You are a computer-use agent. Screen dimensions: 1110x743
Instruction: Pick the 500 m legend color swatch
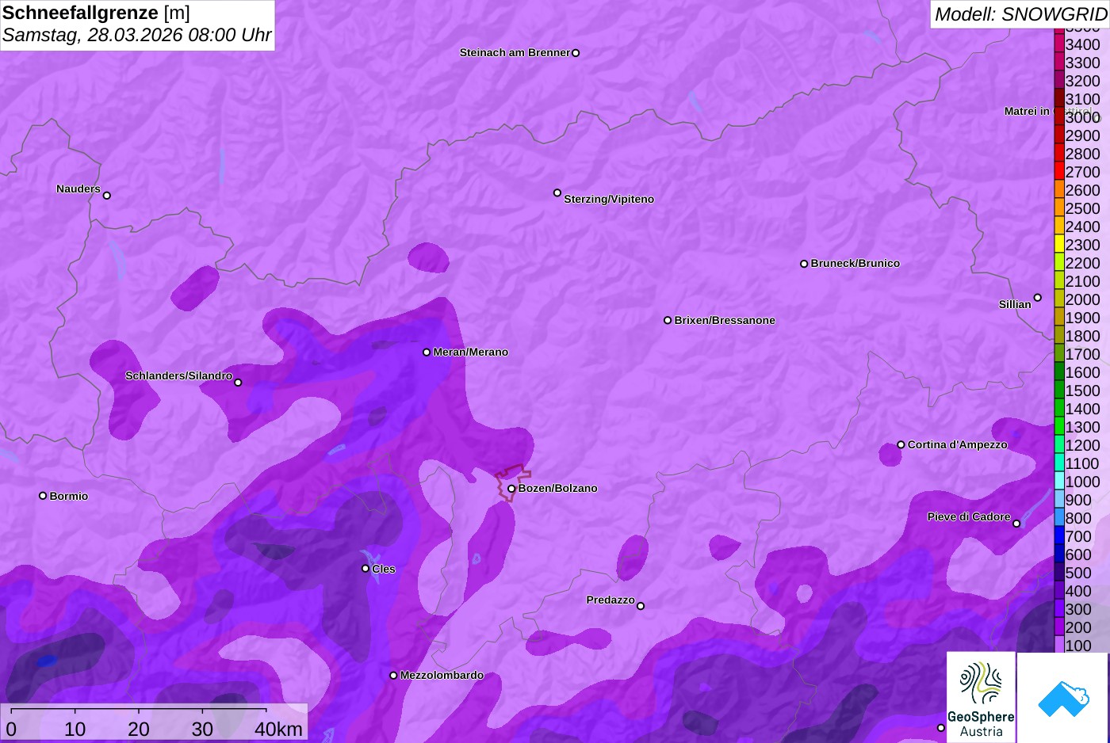(1059, 572)
